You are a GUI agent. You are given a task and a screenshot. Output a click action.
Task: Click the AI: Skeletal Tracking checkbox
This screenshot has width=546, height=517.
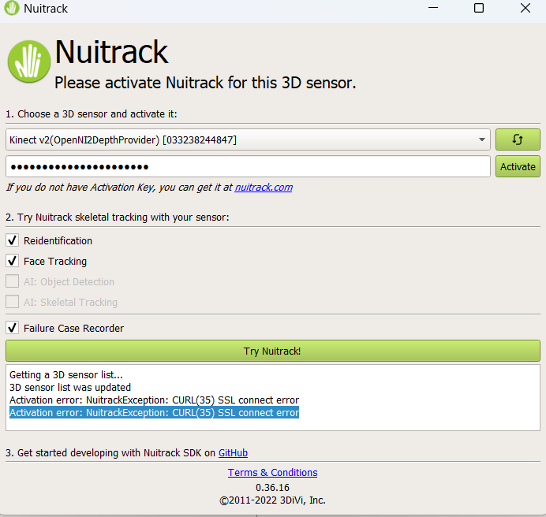point(12,302)
